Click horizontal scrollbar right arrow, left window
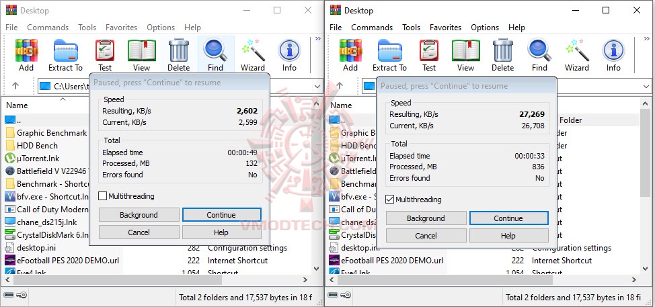This screenshot has height=307, width=655. pos(305,280)
